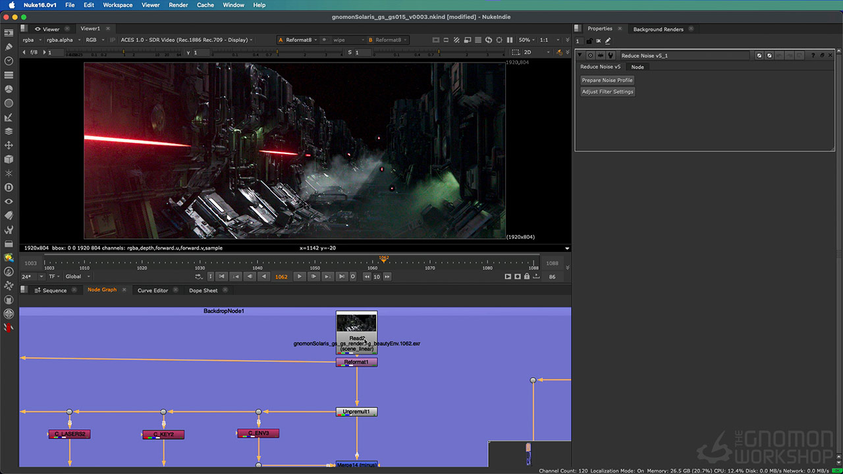Image resolution: width=843 pixels, height=474 pixels.
Task: Click the Adjust Filter Settings button
Action: (x=607, y=92)
